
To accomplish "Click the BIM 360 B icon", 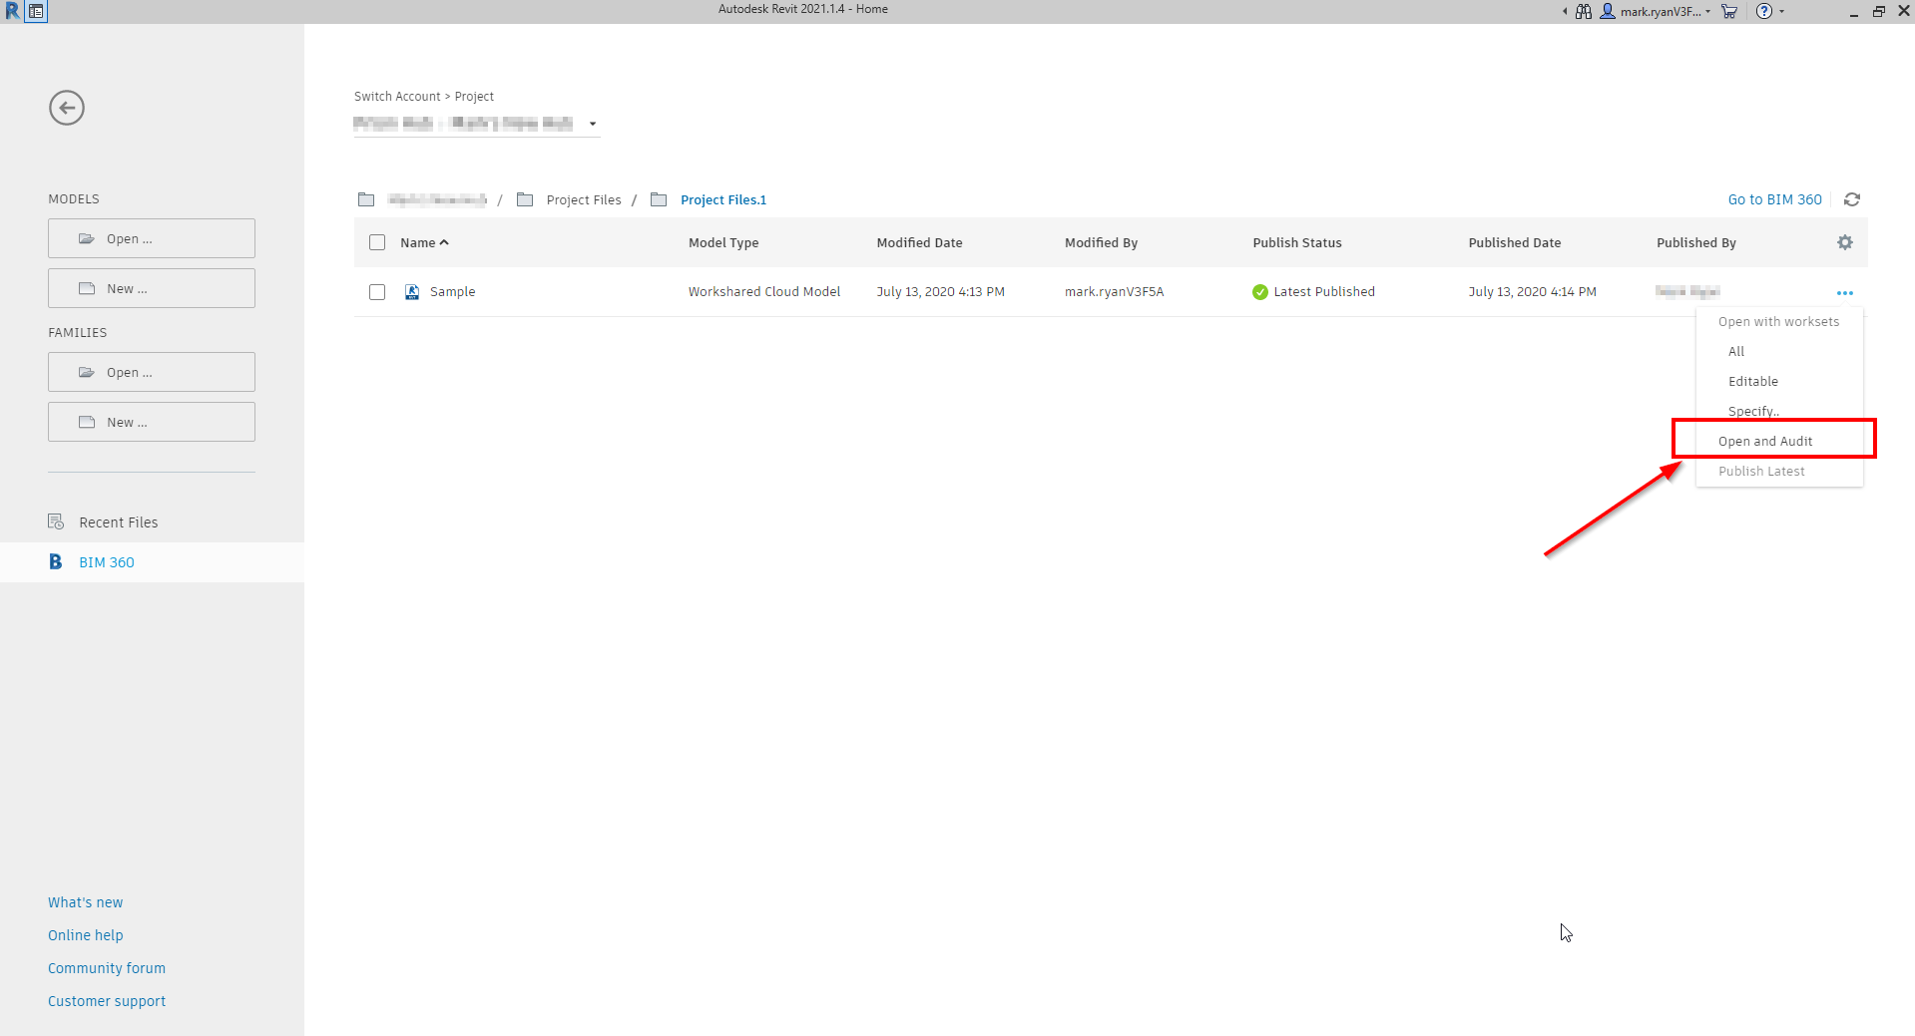I will pyautogui.click(x=56, y=561).
